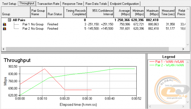Click Pair 1 minimum value 672,721
The width and height of the screenshot is (191, 109).
[139, 24]
